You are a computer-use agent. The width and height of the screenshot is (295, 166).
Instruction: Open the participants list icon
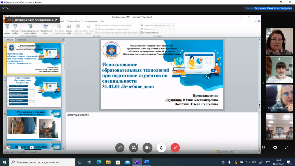pyautogui.click(x=133, y=148)
